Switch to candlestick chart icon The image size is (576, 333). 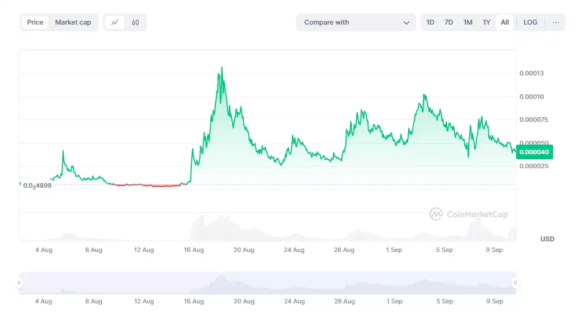tap(135, 22)
